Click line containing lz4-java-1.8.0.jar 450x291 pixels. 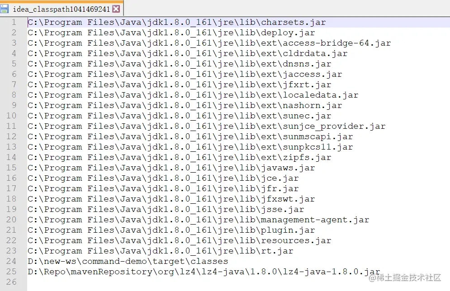(204, 272)
